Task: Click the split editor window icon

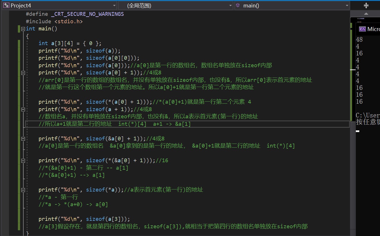Action: click(366, 5)
